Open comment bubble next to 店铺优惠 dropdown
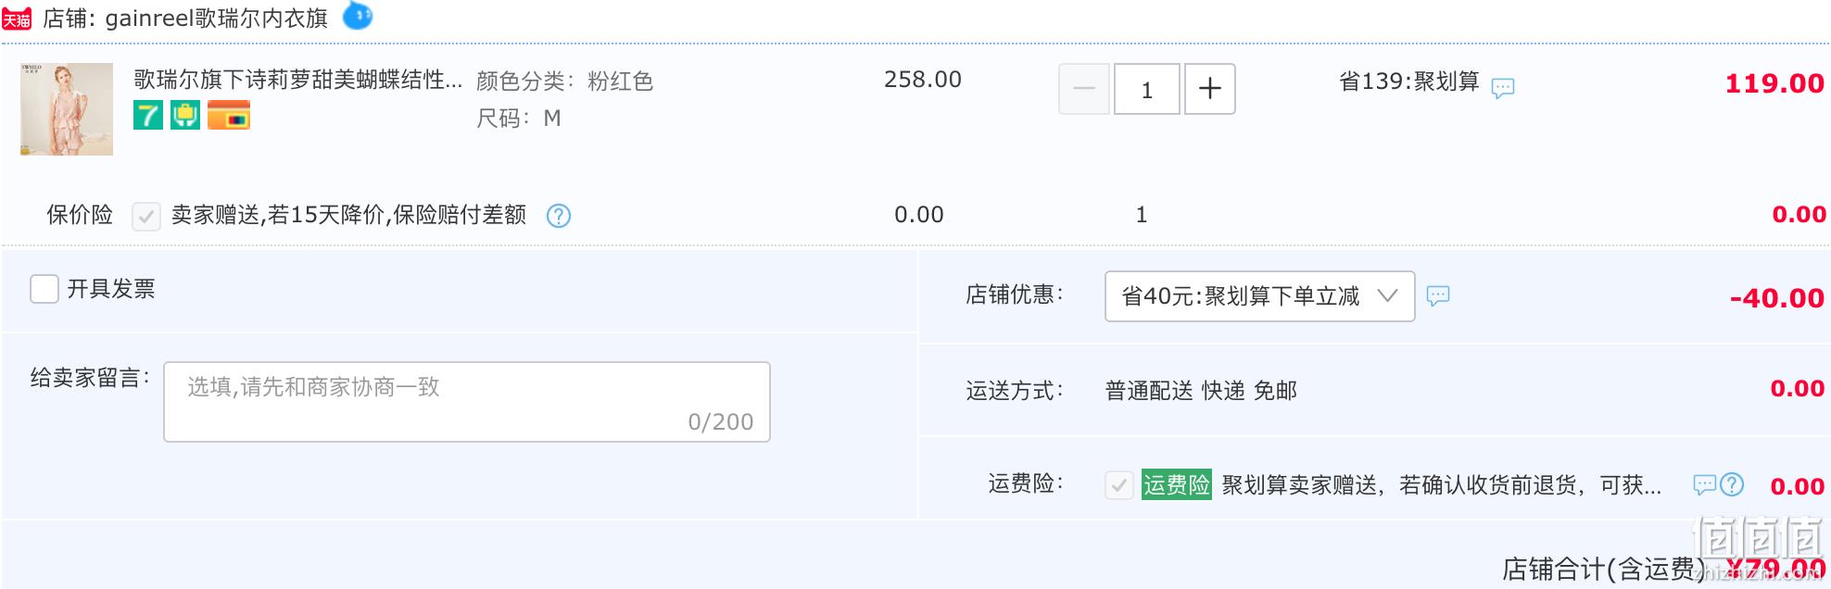 [x=1437, y=296]
